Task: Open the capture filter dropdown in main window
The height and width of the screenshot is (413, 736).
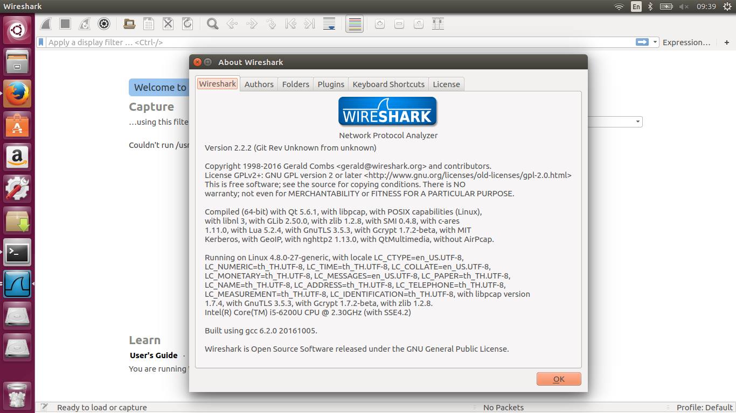Action: (x=638, y=122)
